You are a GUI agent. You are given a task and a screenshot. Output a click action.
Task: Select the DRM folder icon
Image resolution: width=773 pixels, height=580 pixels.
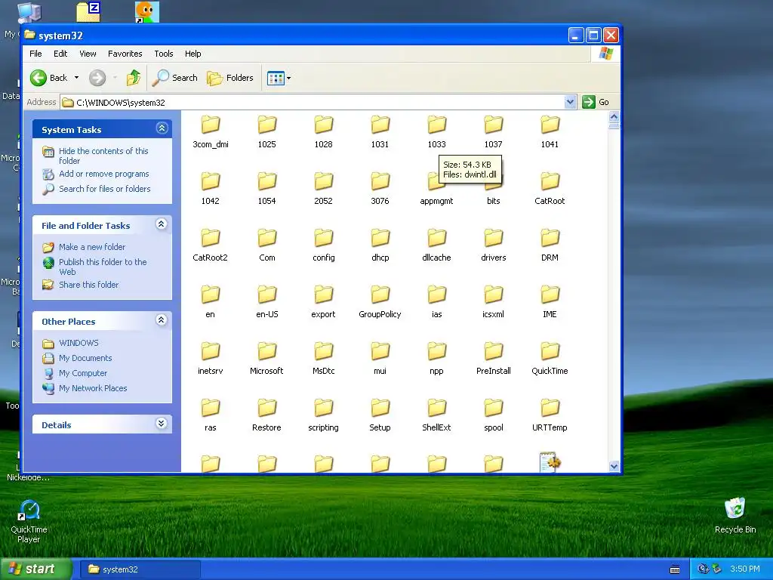550,238
